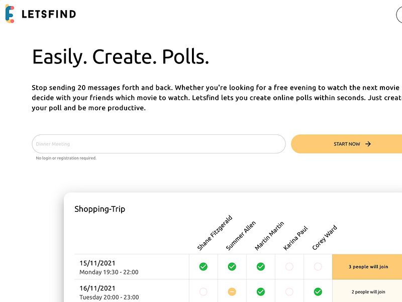Click the Start Now button

(347, 144)
